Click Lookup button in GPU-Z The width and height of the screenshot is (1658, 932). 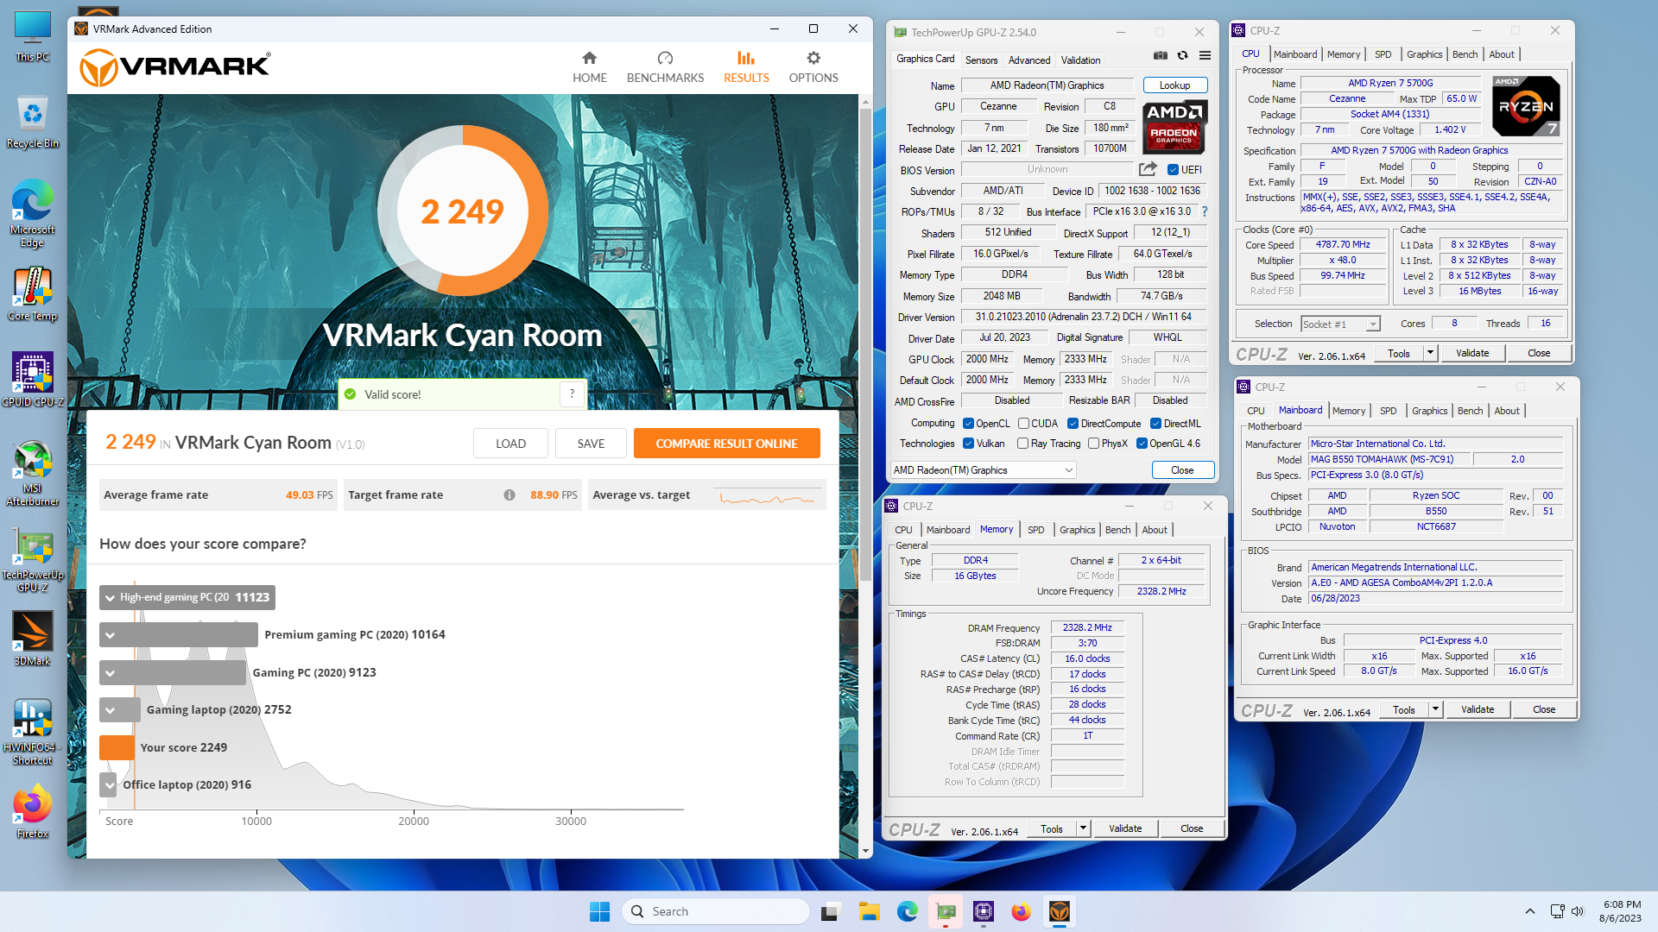[1174, 85]
